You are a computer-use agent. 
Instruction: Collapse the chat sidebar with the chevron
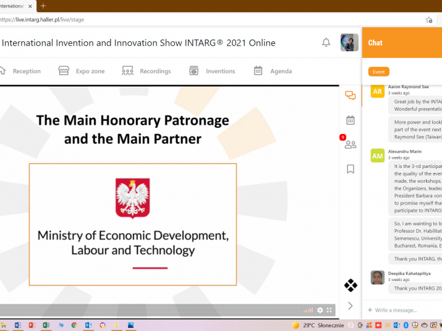[x=351, y=306]
